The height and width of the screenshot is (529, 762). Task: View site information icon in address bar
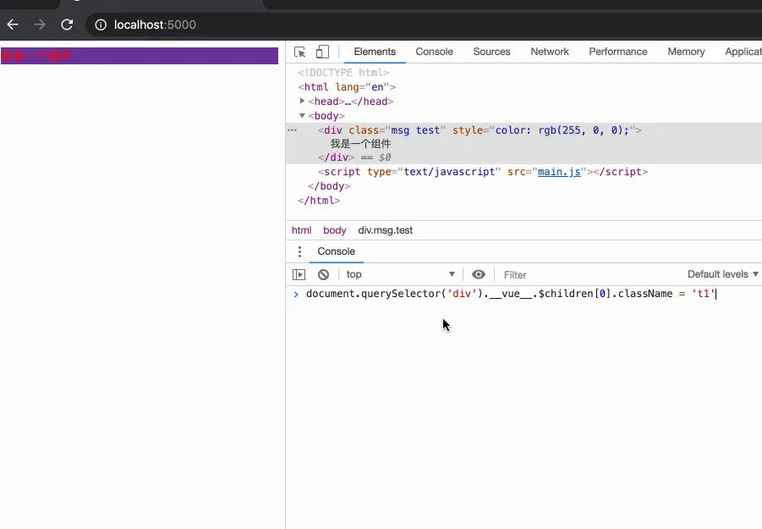coord(101,25)
